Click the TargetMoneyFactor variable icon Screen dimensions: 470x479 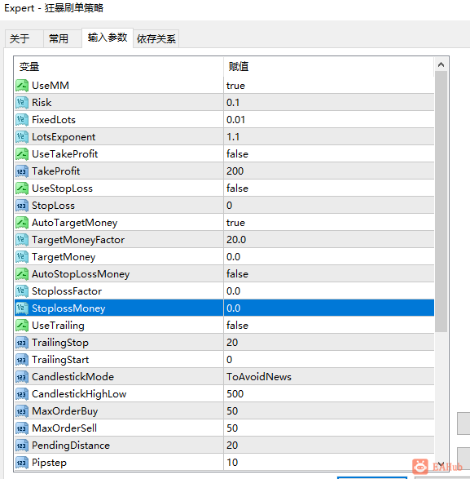click(x=22, y=240)
